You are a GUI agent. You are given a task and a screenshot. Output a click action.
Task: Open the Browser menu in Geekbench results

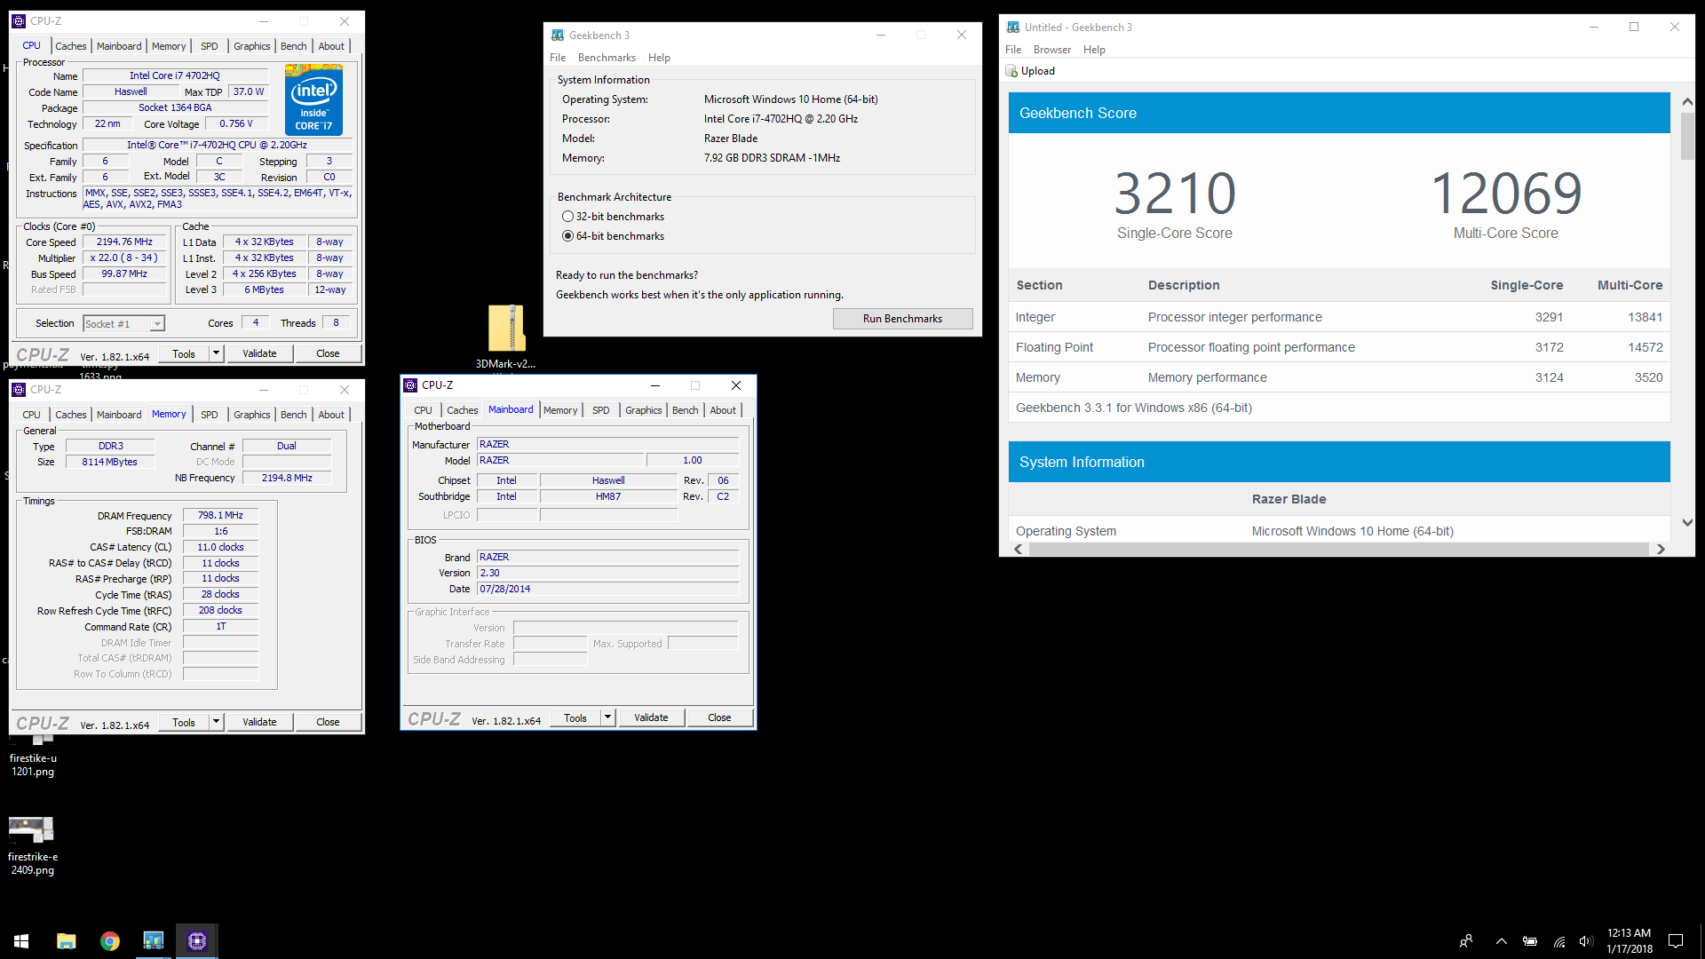point(1051,50)
